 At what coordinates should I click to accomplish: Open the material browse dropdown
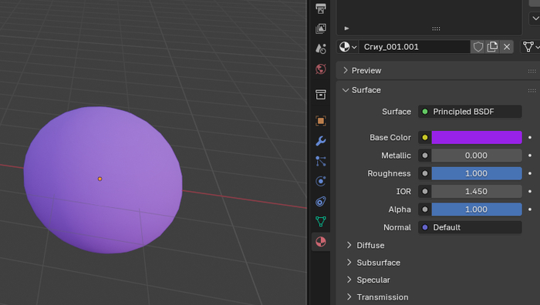coord(348,47)
